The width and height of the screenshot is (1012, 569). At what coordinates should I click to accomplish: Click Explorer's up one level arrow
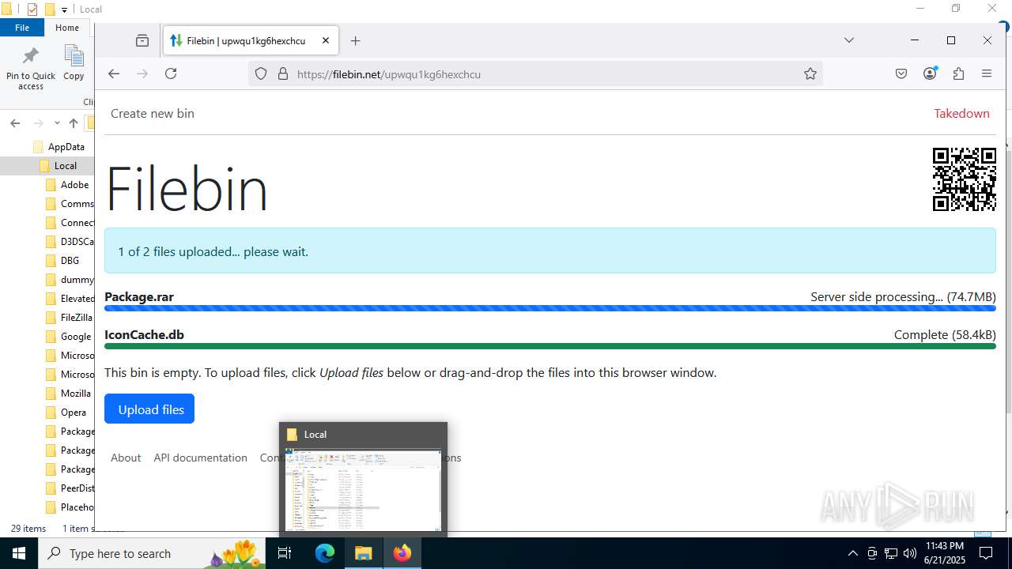74,122
